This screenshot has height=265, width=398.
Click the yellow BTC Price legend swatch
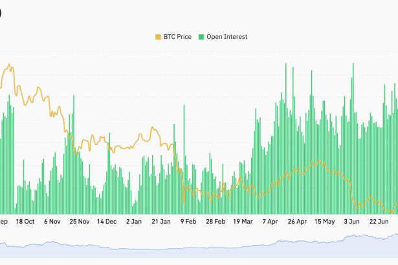tap(158, 37)
